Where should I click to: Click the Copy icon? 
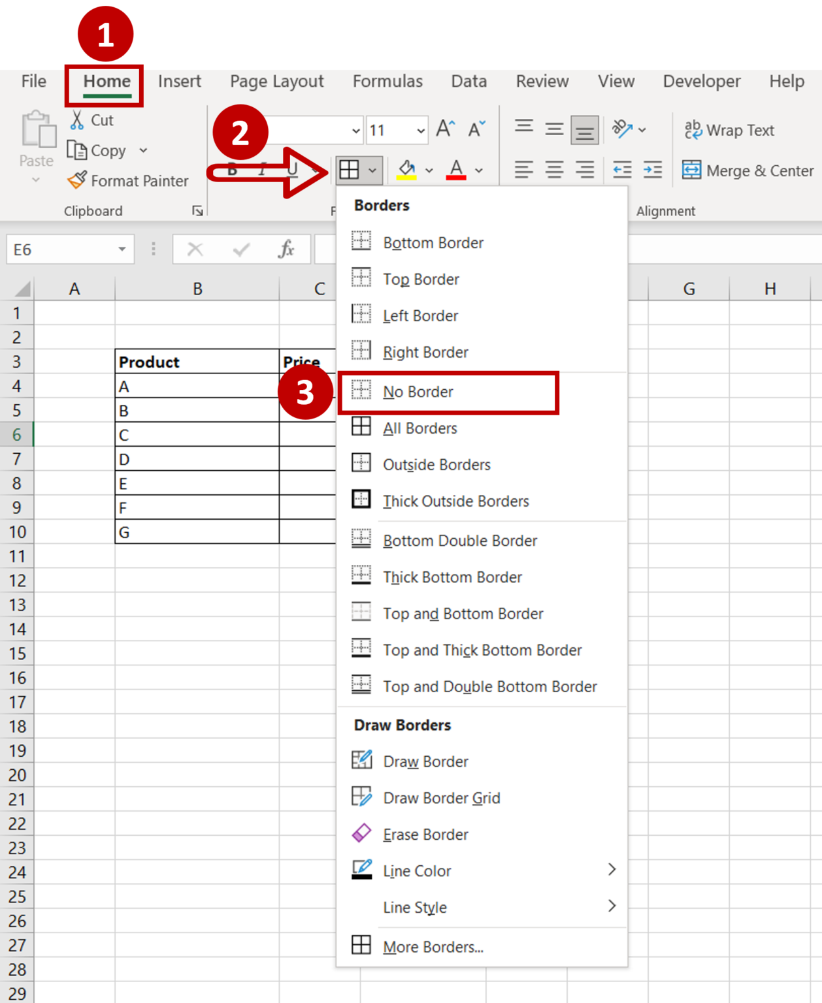coord(78,150)
